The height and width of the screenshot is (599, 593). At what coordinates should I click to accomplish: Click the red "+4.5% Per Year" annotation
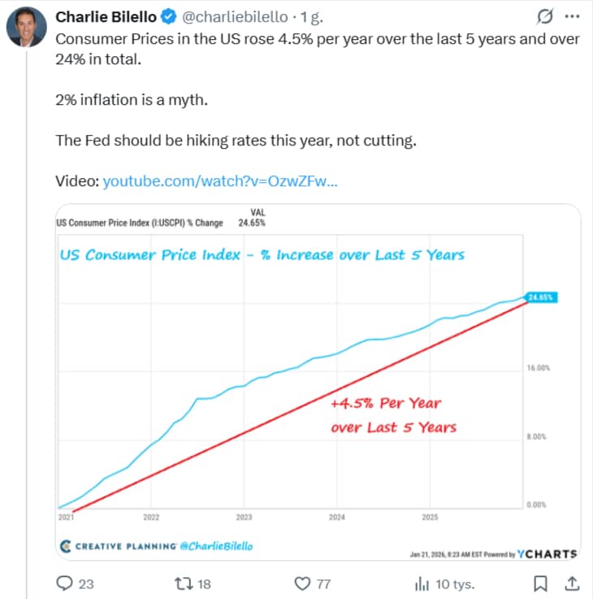point(386,403)
